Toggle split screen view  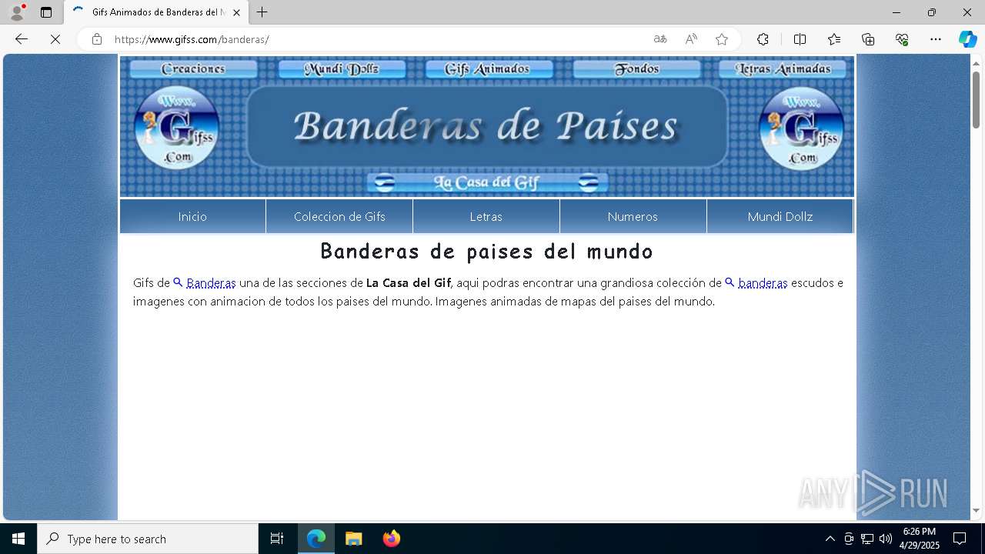800,39
